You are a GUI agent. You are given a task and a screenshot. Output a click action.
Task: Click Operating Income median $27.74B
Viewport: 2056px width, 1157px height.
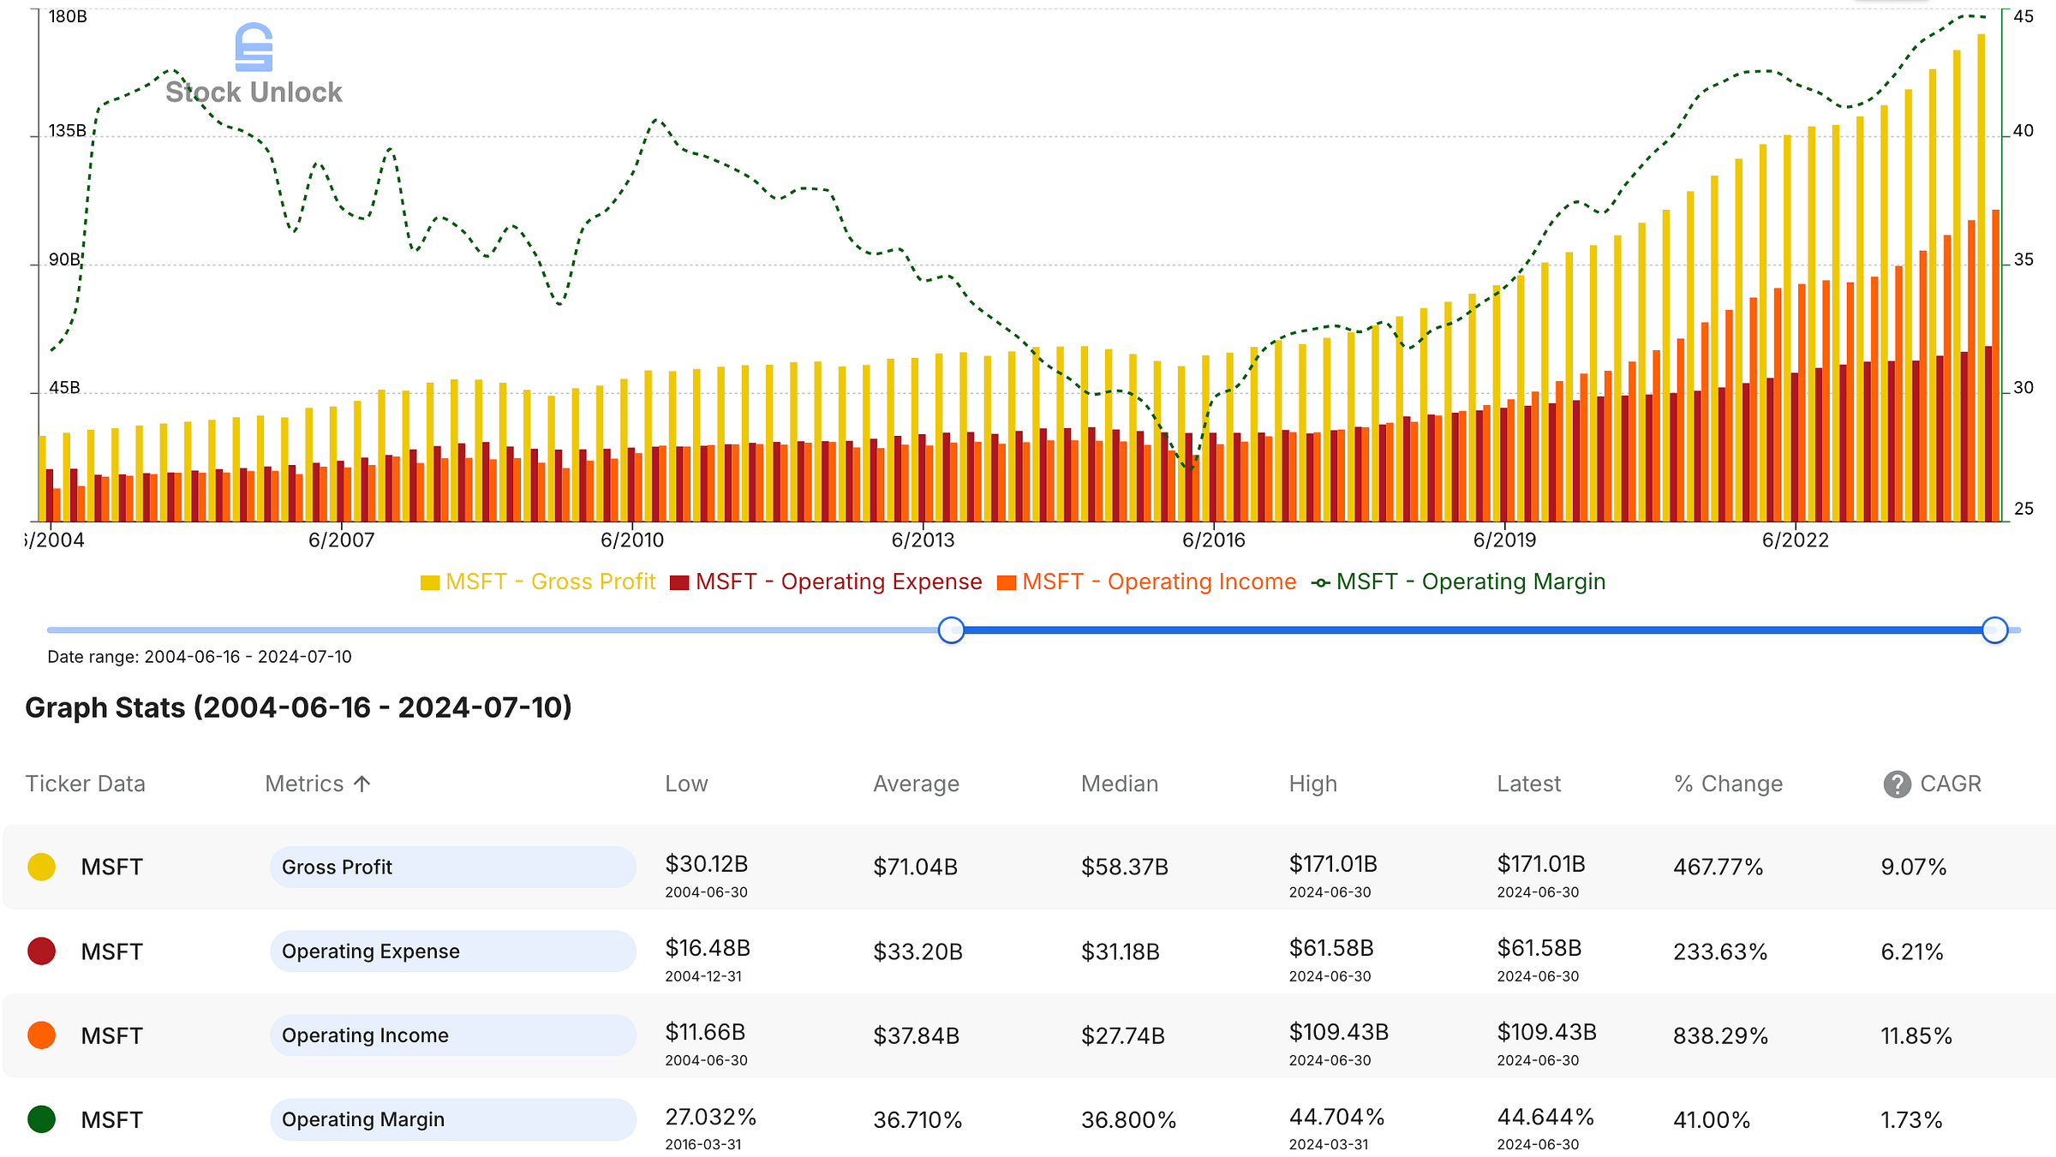pyautogui.click(x=1123, y=1035)
